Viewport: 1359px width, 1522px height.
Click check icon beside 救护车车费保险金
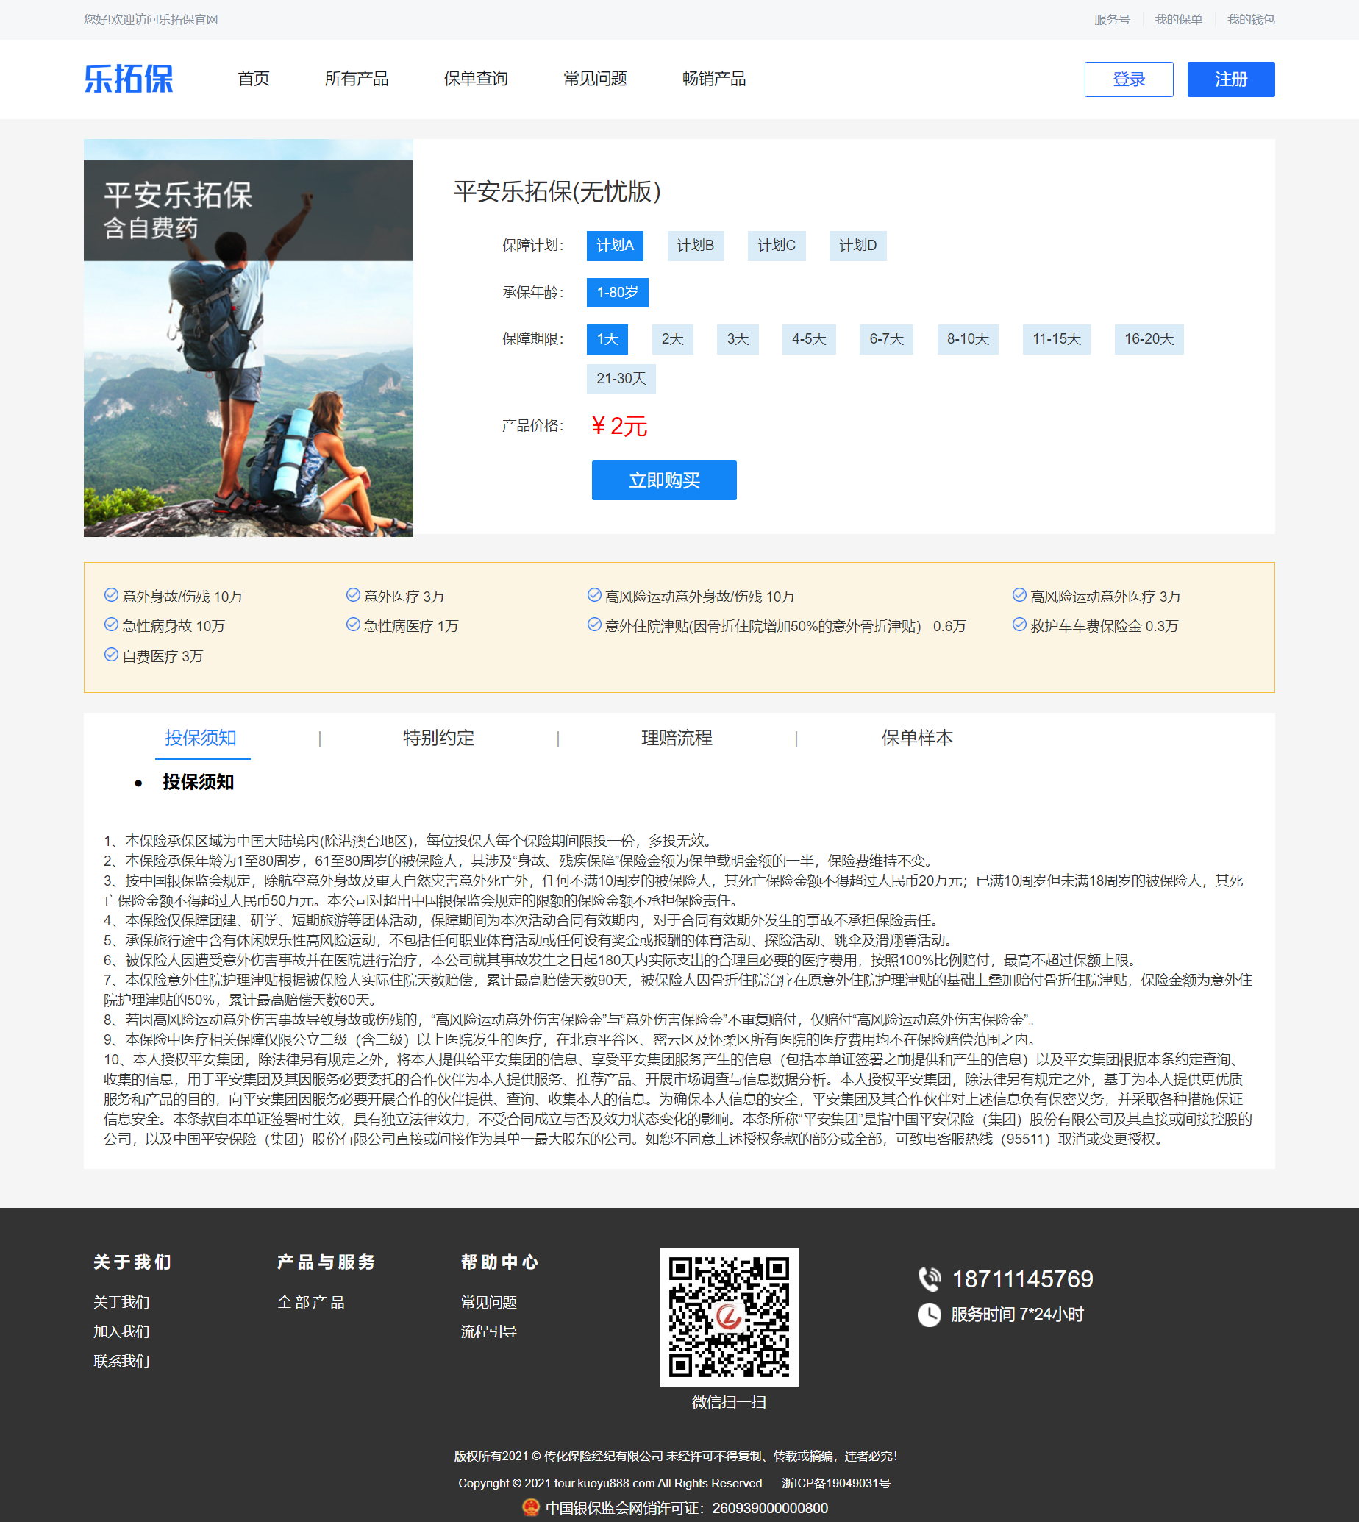(x=1019, y=625)
